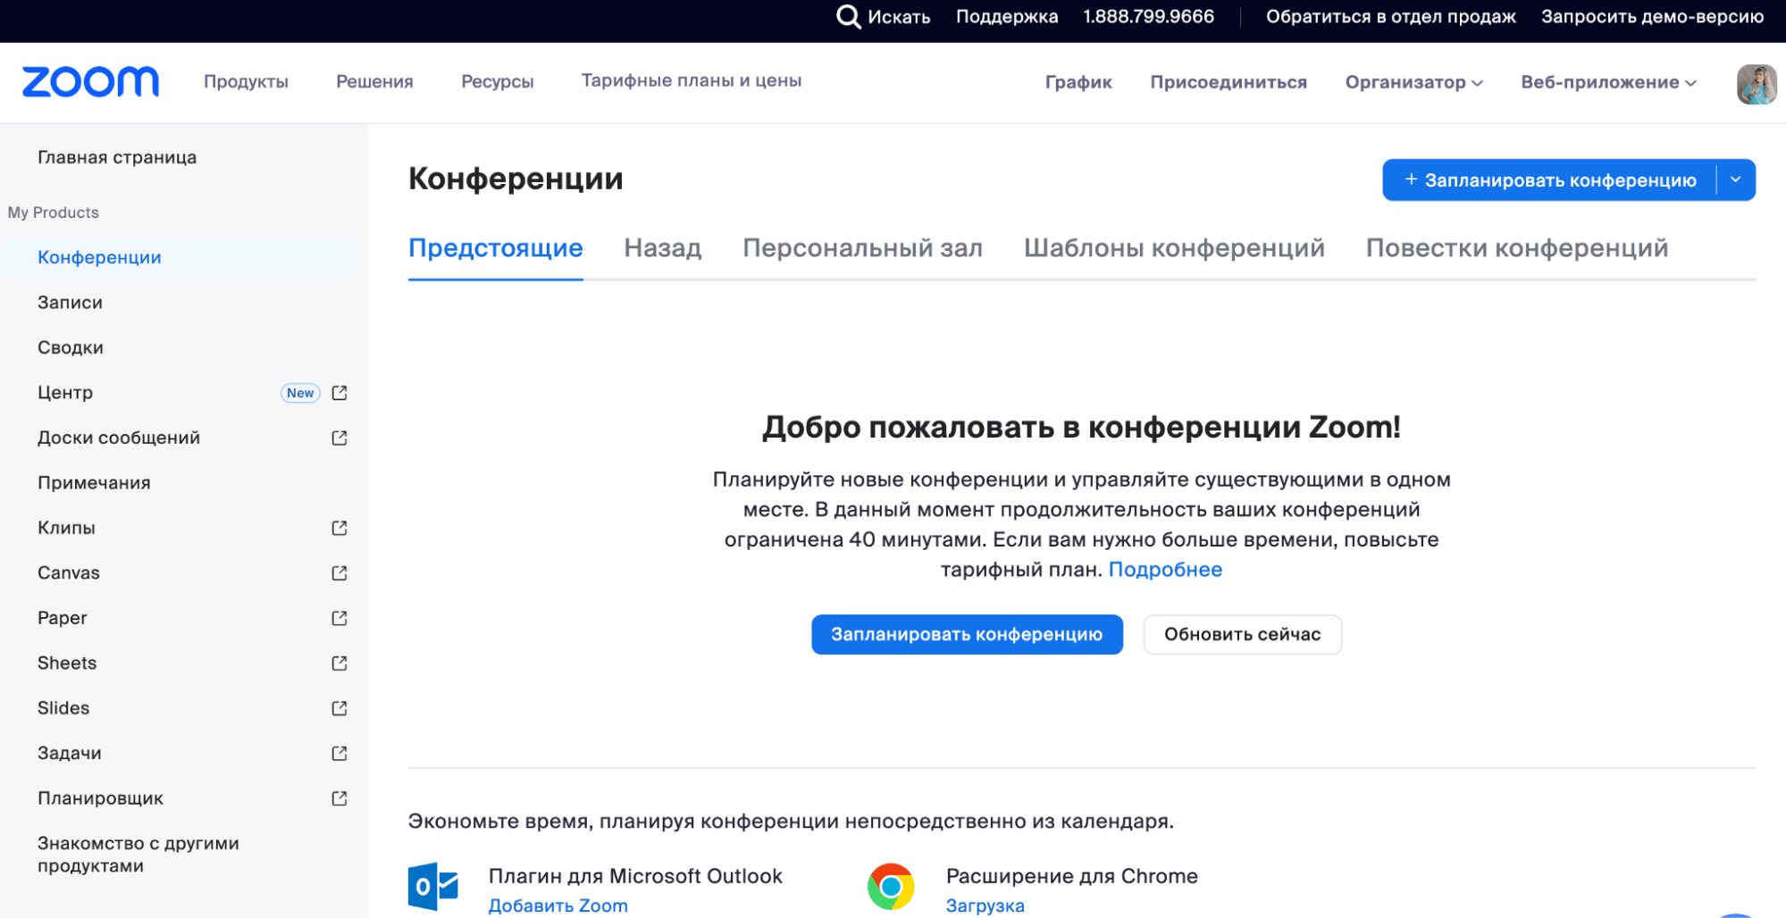
Task: Follow the Подробнее link
Action: 1165,570
